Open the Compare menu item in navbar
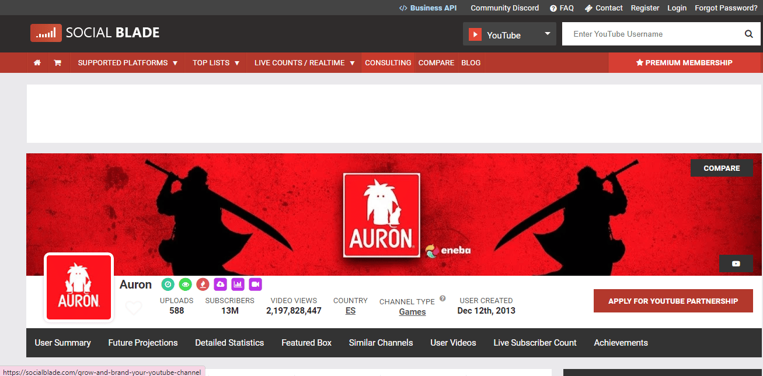763x376 pixels. [x=436, y=63]
